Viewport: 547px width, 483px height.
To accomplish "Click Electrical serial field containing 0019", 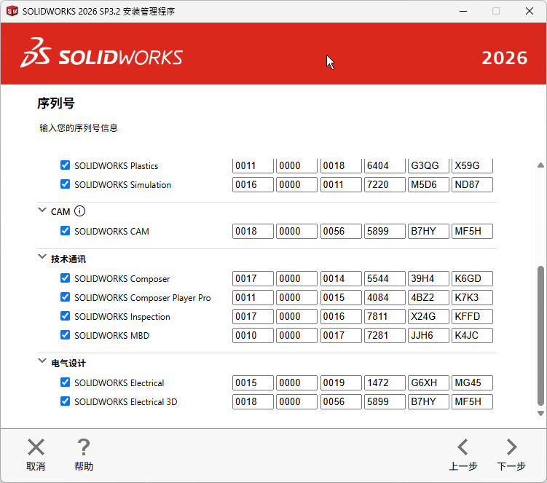I will pyautogui.click(x=341, y=383).
